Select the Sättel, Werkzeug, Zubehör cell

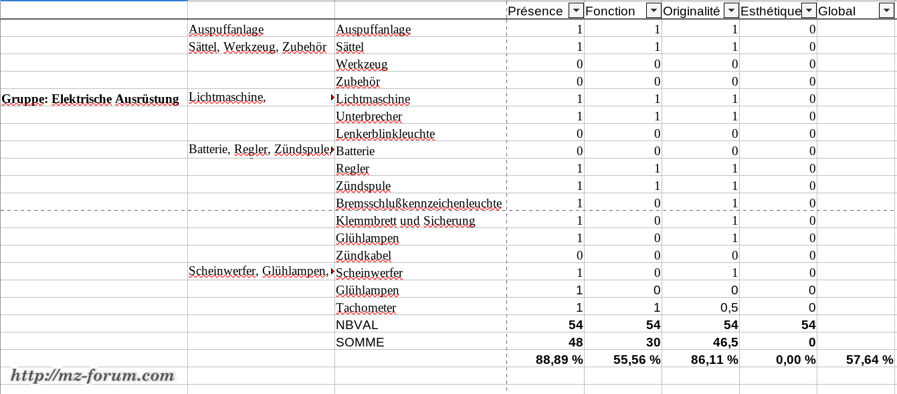(258, 47)
